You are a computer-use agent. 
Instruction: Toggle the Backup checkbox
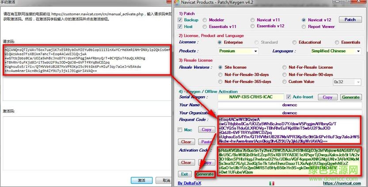(x=181, y=20)
